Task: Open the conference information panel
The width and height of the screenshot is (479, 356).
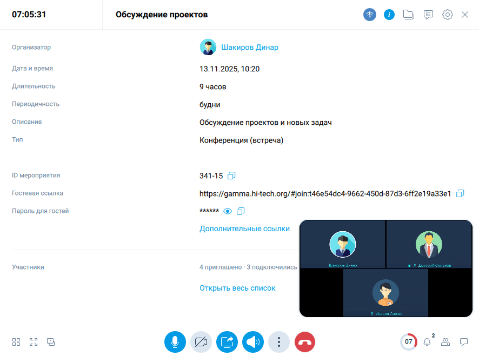Action: 389,15
